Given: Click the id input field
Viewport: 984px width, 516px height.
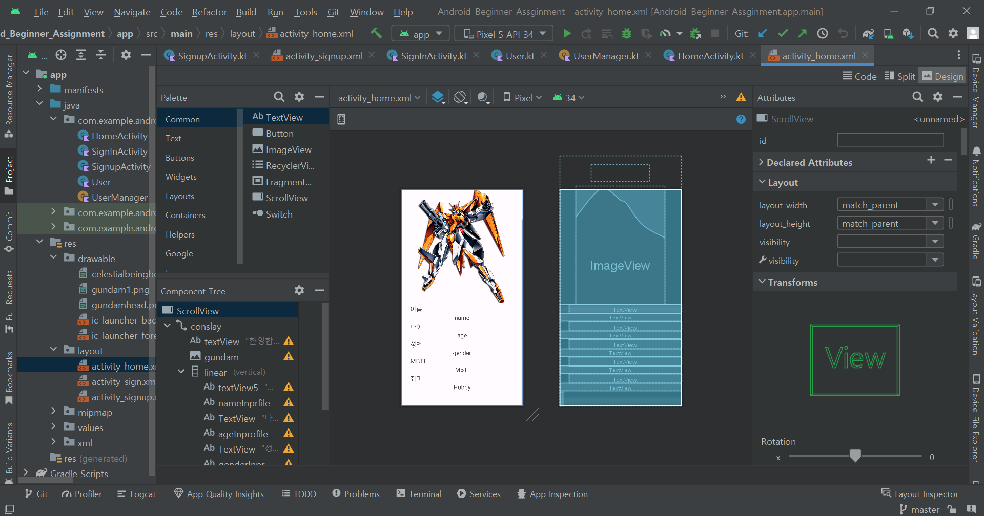Looking at the screenshot, I should pyautogui.click(x=890, y=140).
